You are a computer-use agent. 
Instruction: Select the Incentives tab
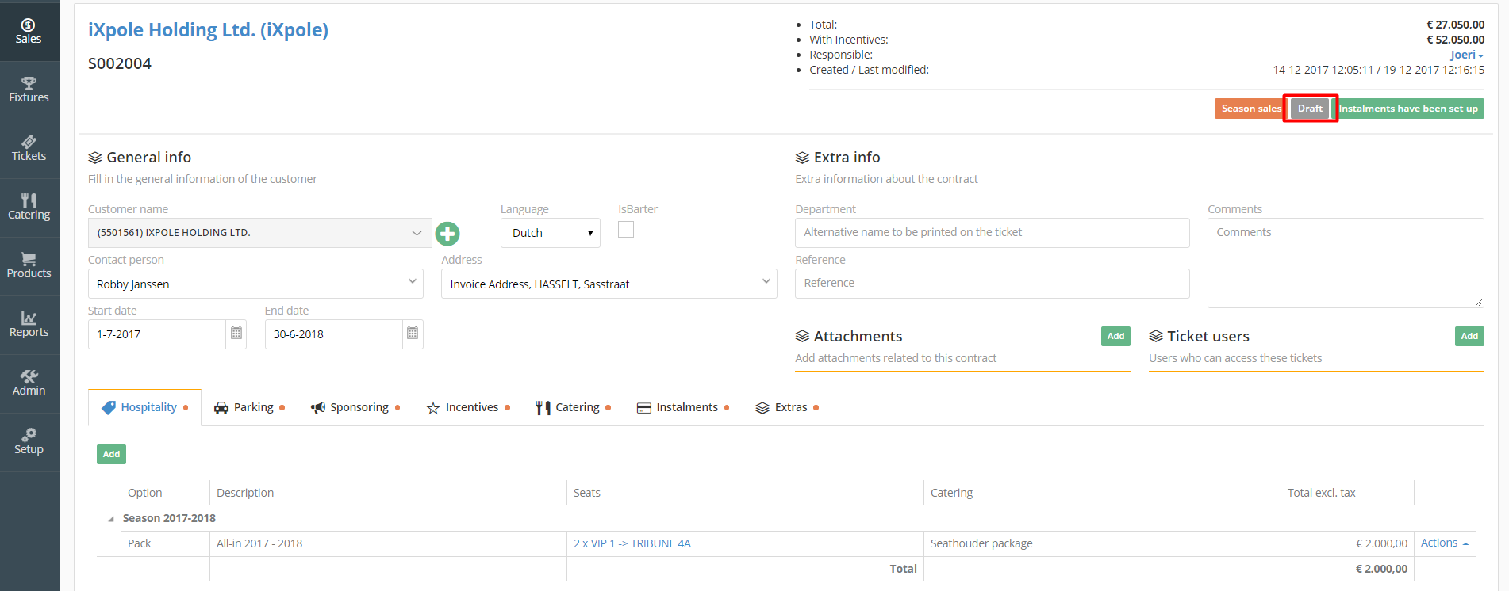[468, 407]
